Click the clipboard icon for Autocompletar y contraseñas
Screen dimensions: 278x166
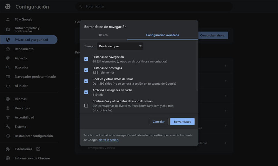tap(8, 29)
